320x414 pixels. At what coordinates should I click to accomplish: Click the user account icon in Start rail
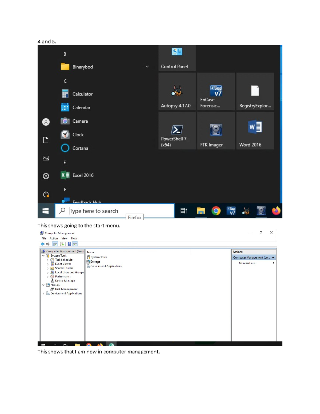(46, 122)
